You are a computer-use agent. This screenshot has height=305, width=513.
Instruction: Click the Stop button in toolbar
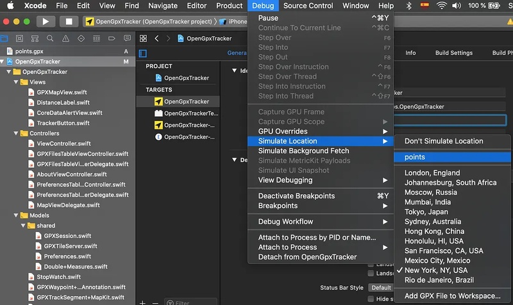69,22
